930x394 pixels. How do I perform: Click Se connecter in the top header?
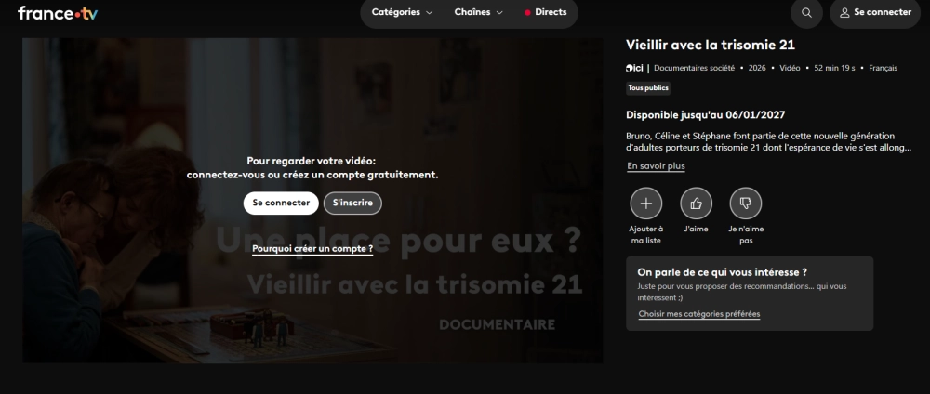[x=875, y=12]
